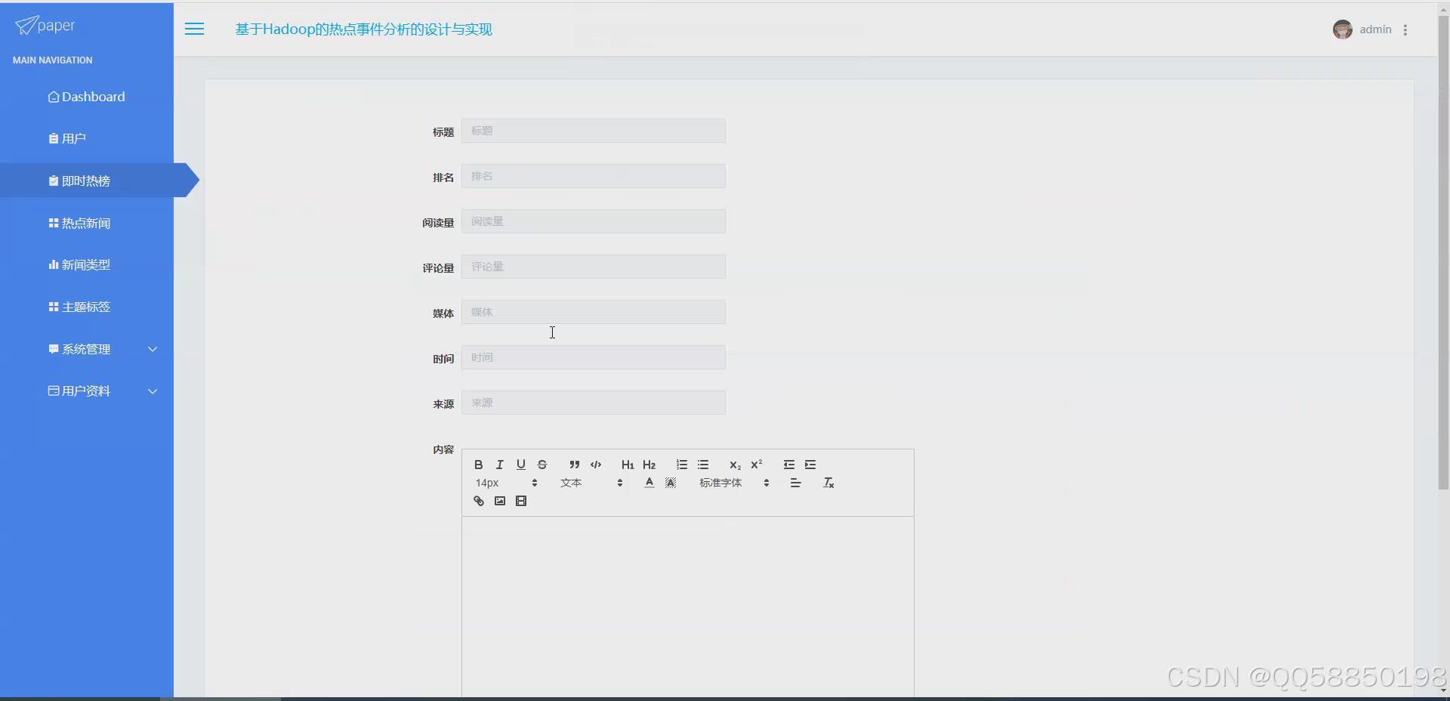1450x701 pixels.
Task: Insert a blockquote in the content editor
Action: [x=574, y=464]
